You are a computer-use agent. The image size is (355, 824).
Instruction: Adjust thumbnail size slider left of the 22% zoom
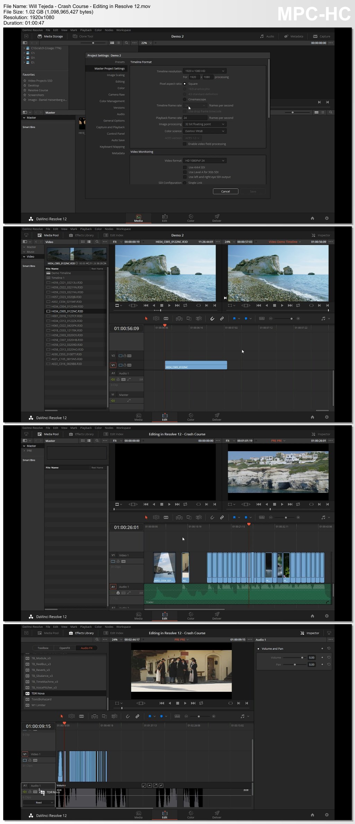tap(93, 43)
